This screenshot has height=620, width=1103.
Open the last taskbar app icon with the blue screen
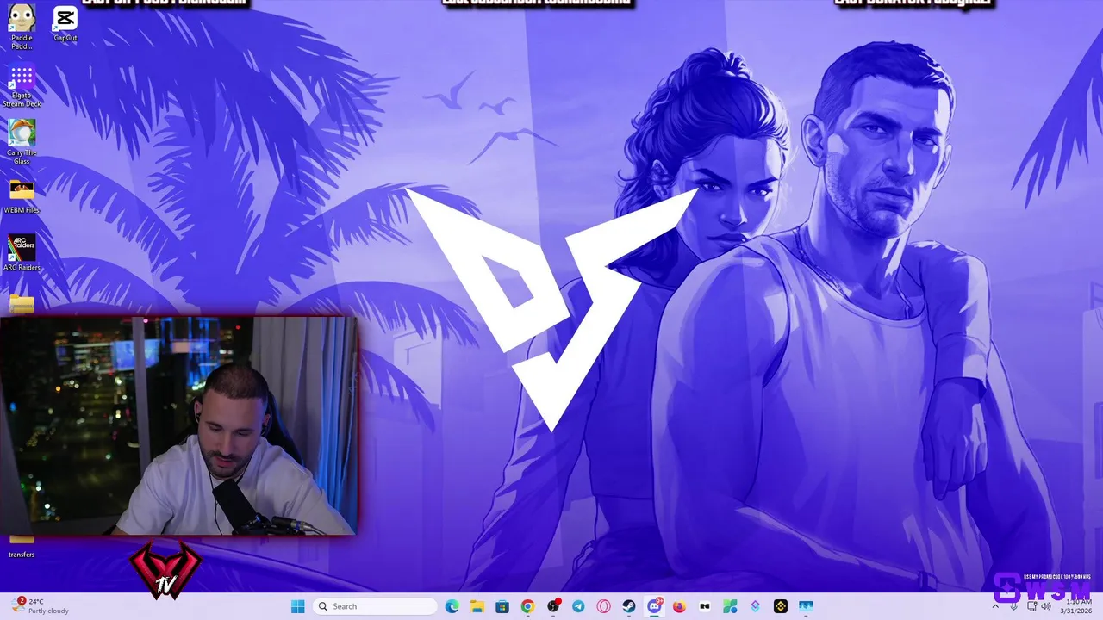coord(806,606)
